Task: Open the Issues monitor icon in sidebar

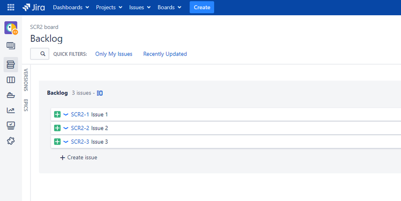Action: [11, 125]
